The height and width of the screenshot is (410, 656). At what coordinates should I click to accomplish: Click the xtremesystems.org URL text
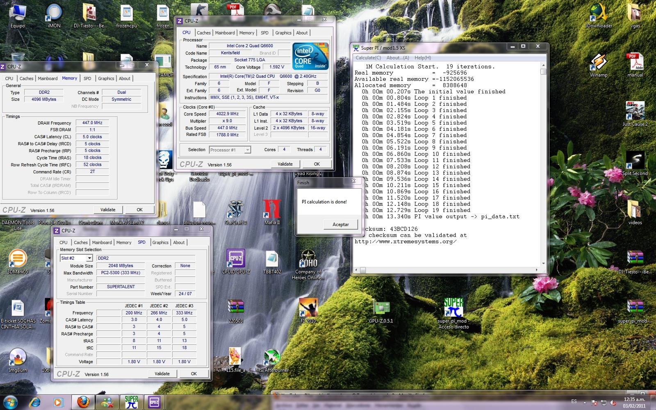click(x=405, y=241)
